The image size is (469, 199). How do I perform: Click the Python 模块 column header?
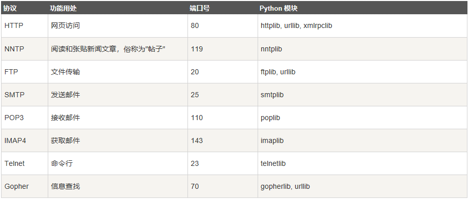click(363, 8)
